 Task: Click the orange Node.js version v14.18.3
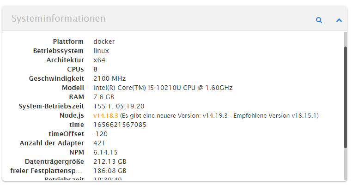tap(105, 115)
